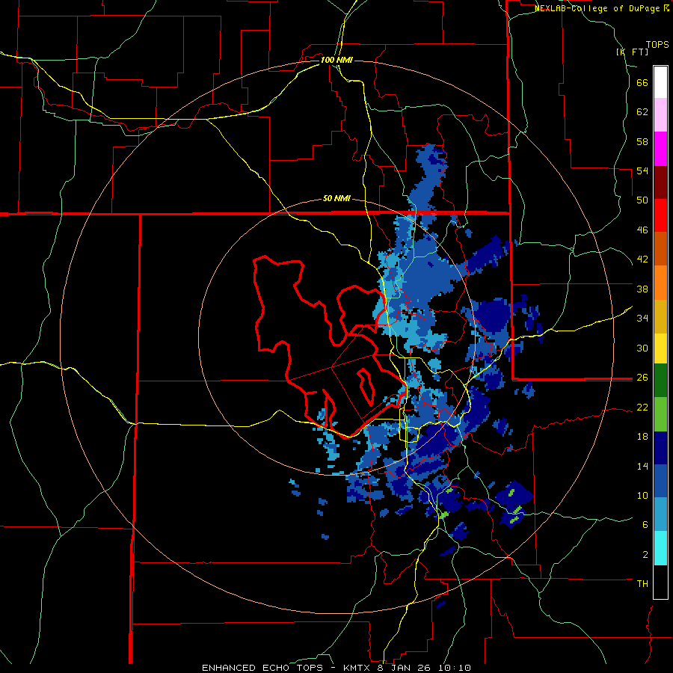Click the dark orange legend swatch

660,249
